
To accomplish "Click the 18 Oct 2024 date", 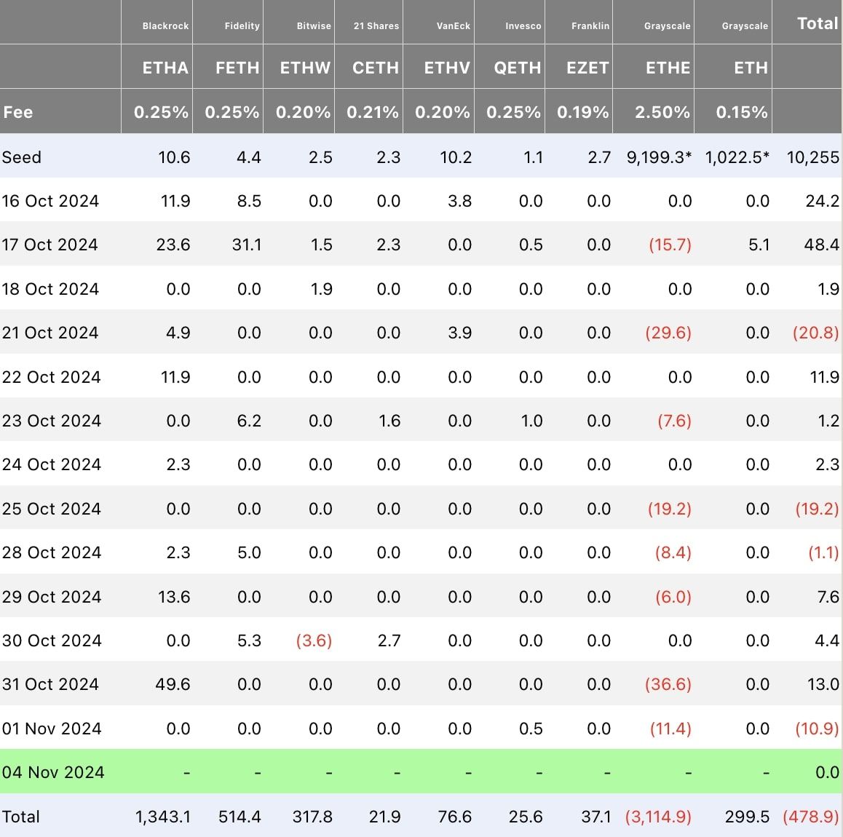I will coord(50,289).
